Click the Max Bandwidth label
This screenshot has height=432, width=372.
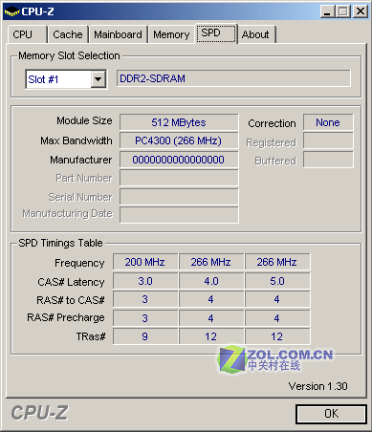coord(77,140)
